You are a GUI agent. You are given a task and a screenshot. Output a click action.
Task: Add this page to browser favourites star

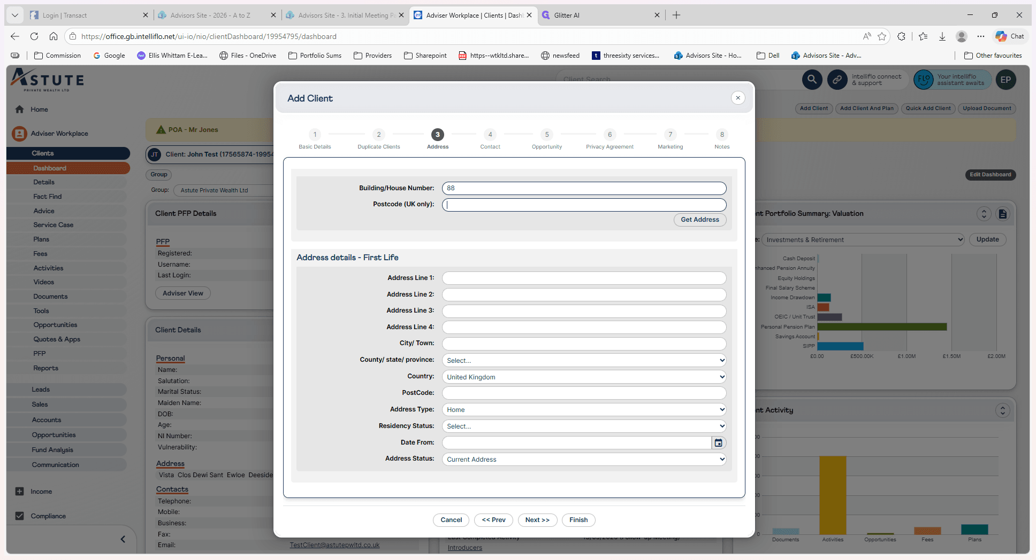point(882,36)
